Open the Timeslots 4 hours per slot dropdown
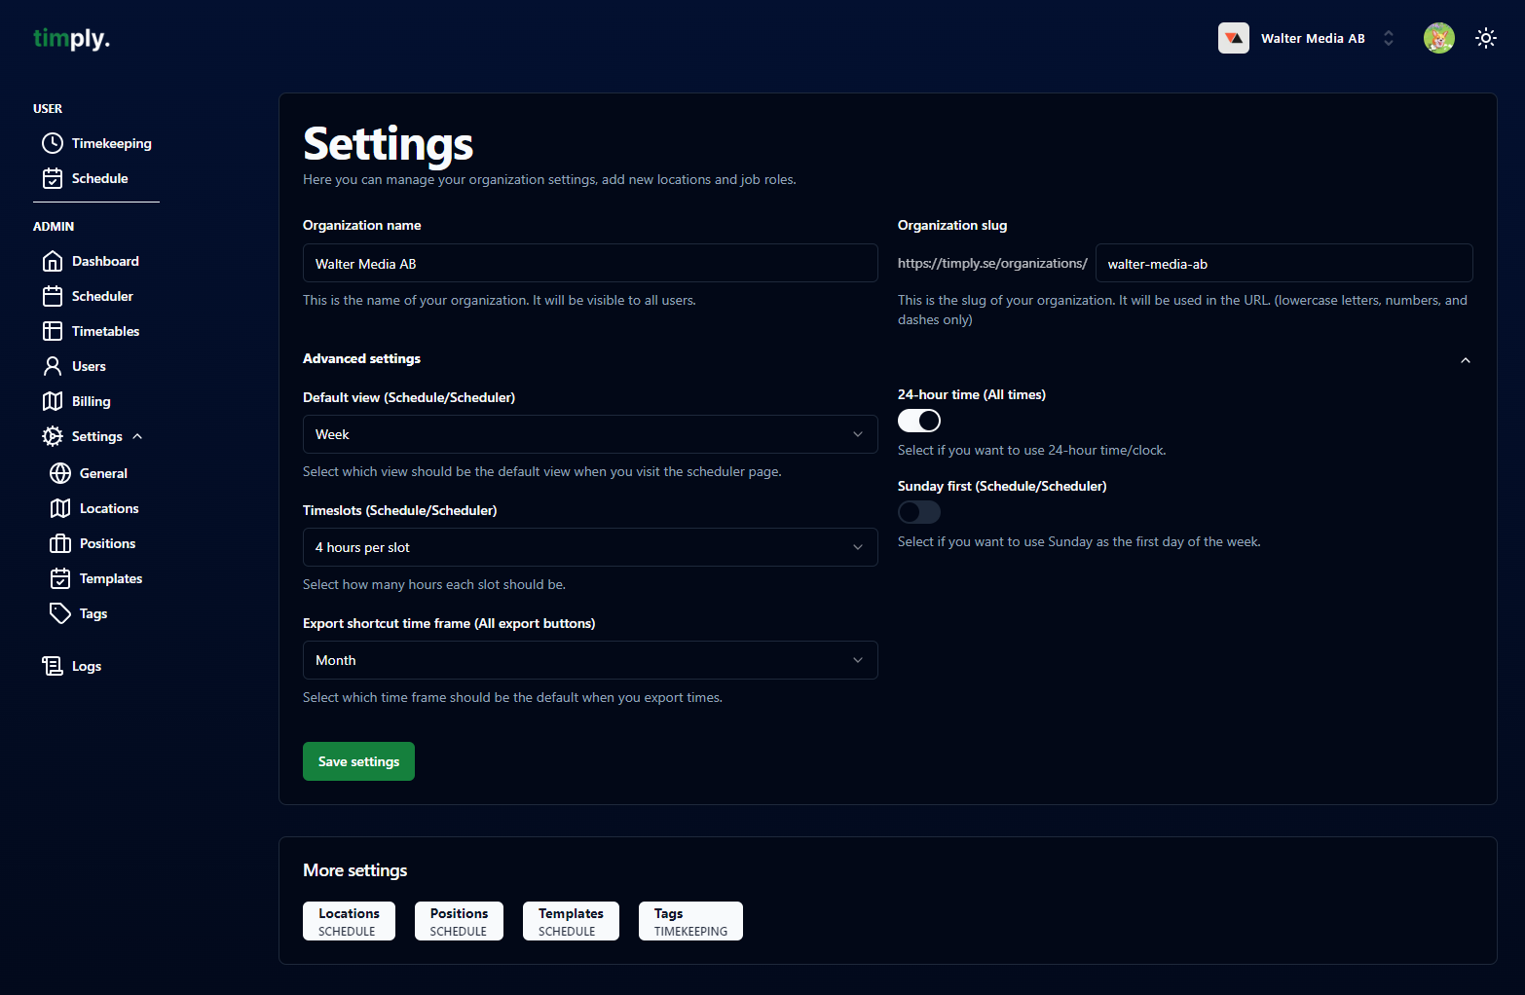The image size is (1525, 995). click(x=590, y=547)
